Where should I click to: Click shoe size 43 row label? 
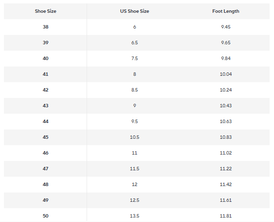(x=45, y=105)
